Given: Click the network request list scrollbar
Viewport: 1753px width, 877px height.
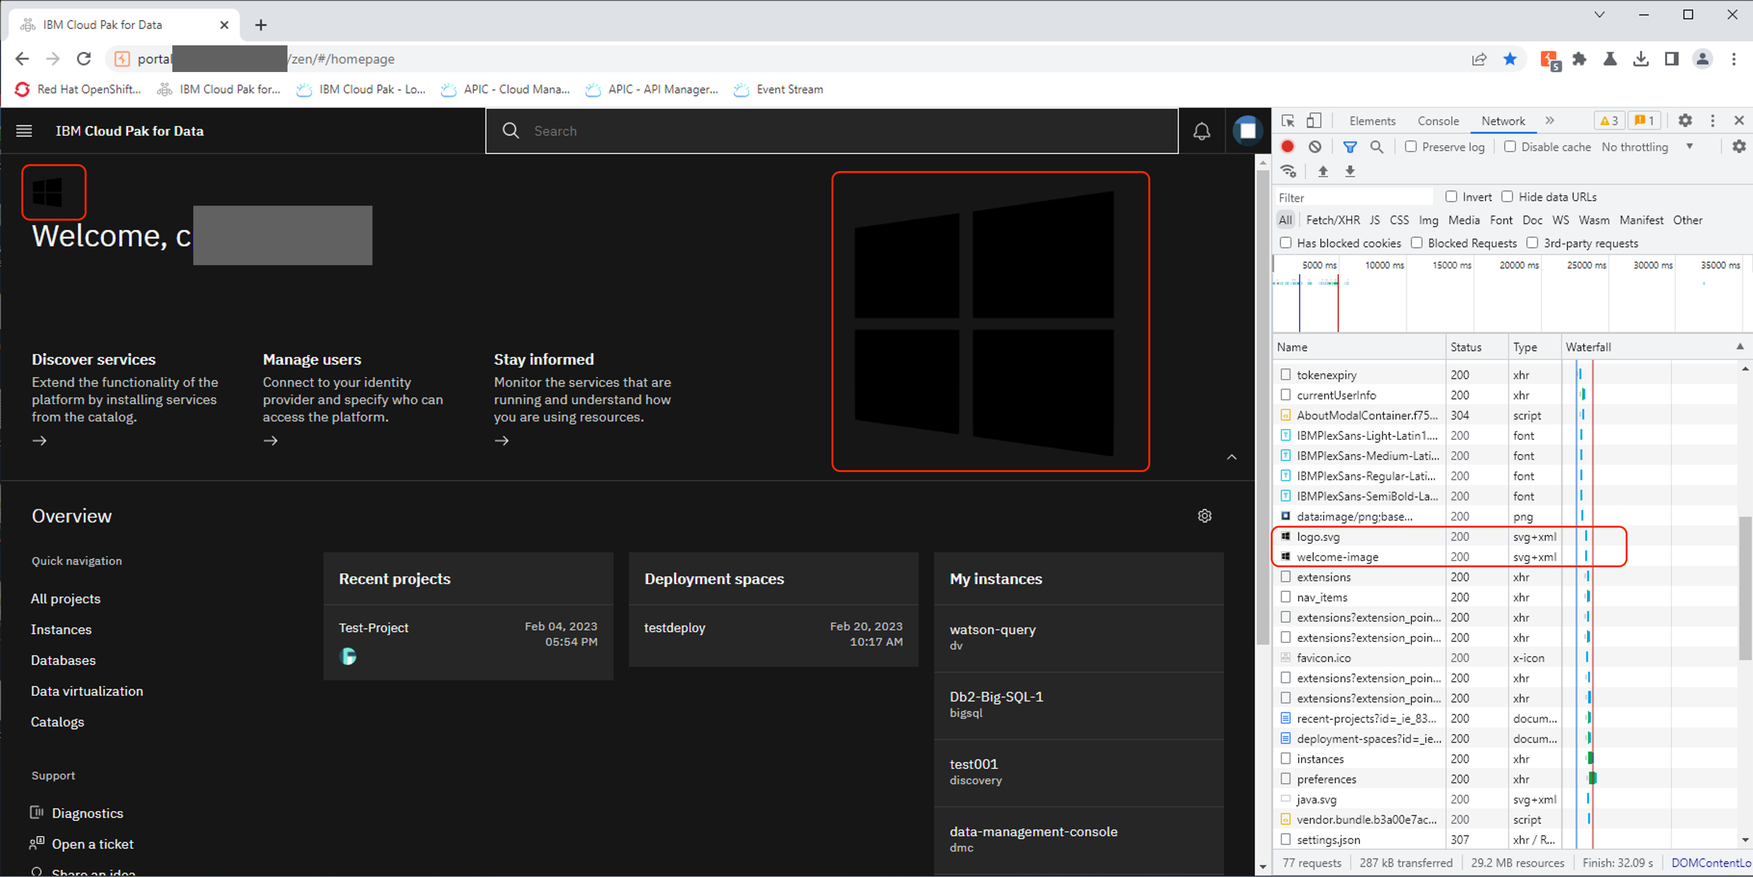Looking at the screenshot, I should pyautogui.click(x=1745, y=588).
